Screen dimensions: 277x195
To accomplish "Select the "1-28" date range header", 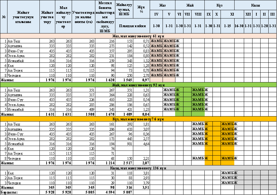I will pos(264,26).
